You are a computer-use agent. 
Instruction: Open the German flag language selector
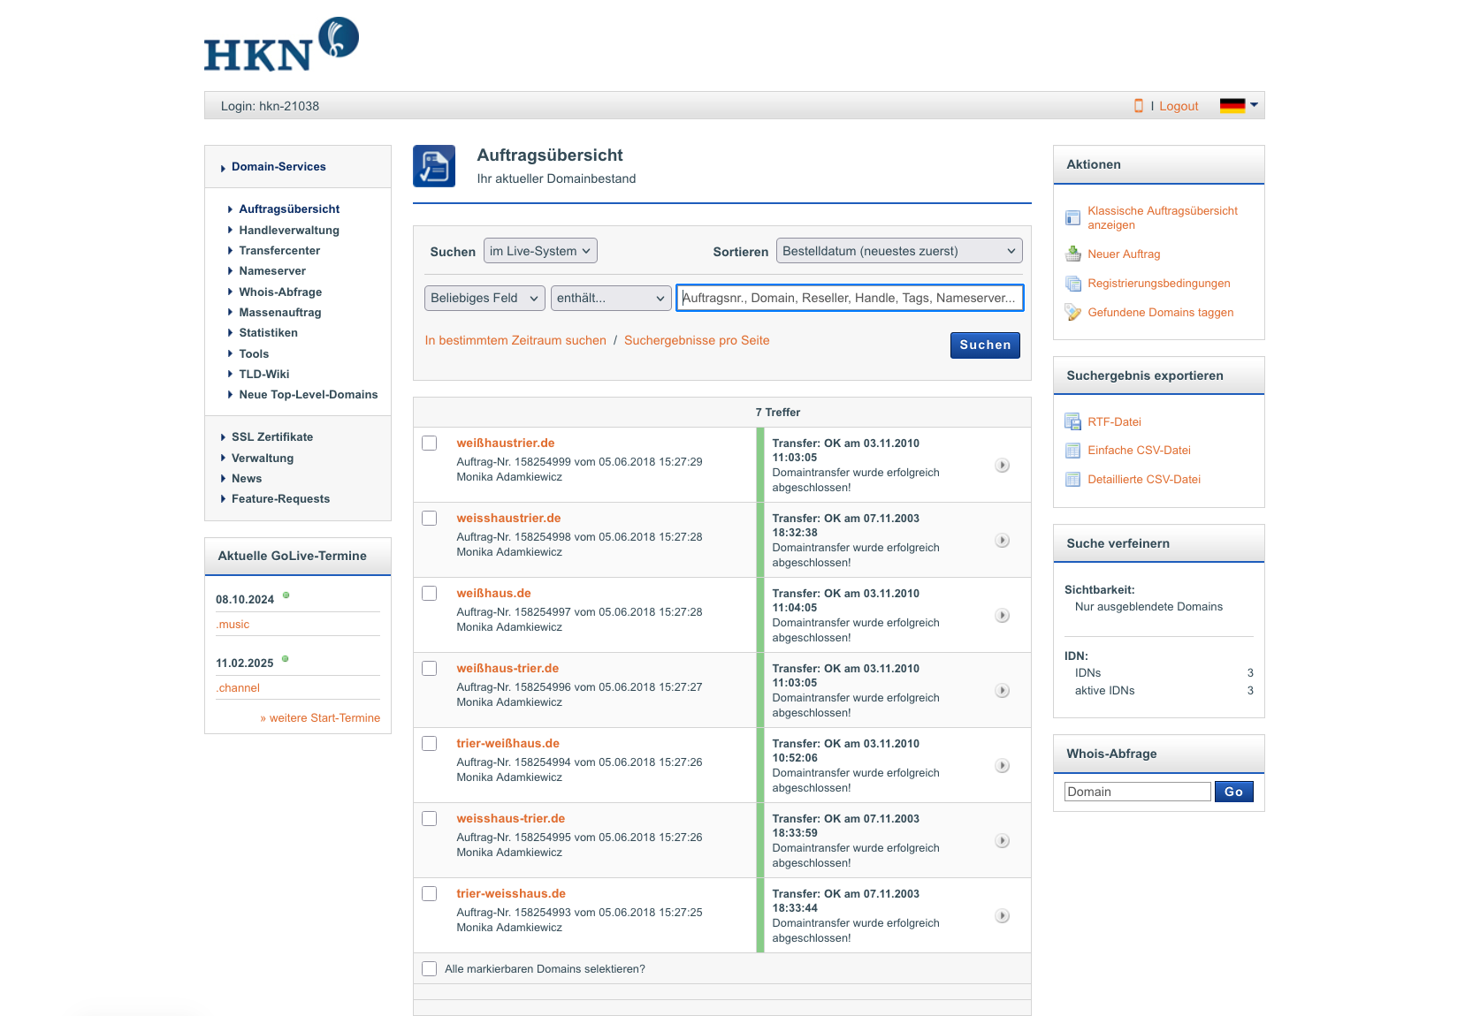point(1236,105)
